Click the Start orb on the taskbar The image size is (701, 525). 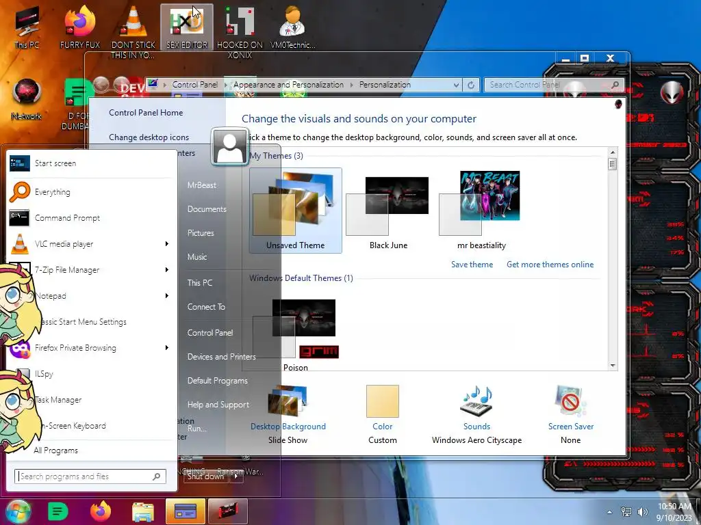coord(18,511)
